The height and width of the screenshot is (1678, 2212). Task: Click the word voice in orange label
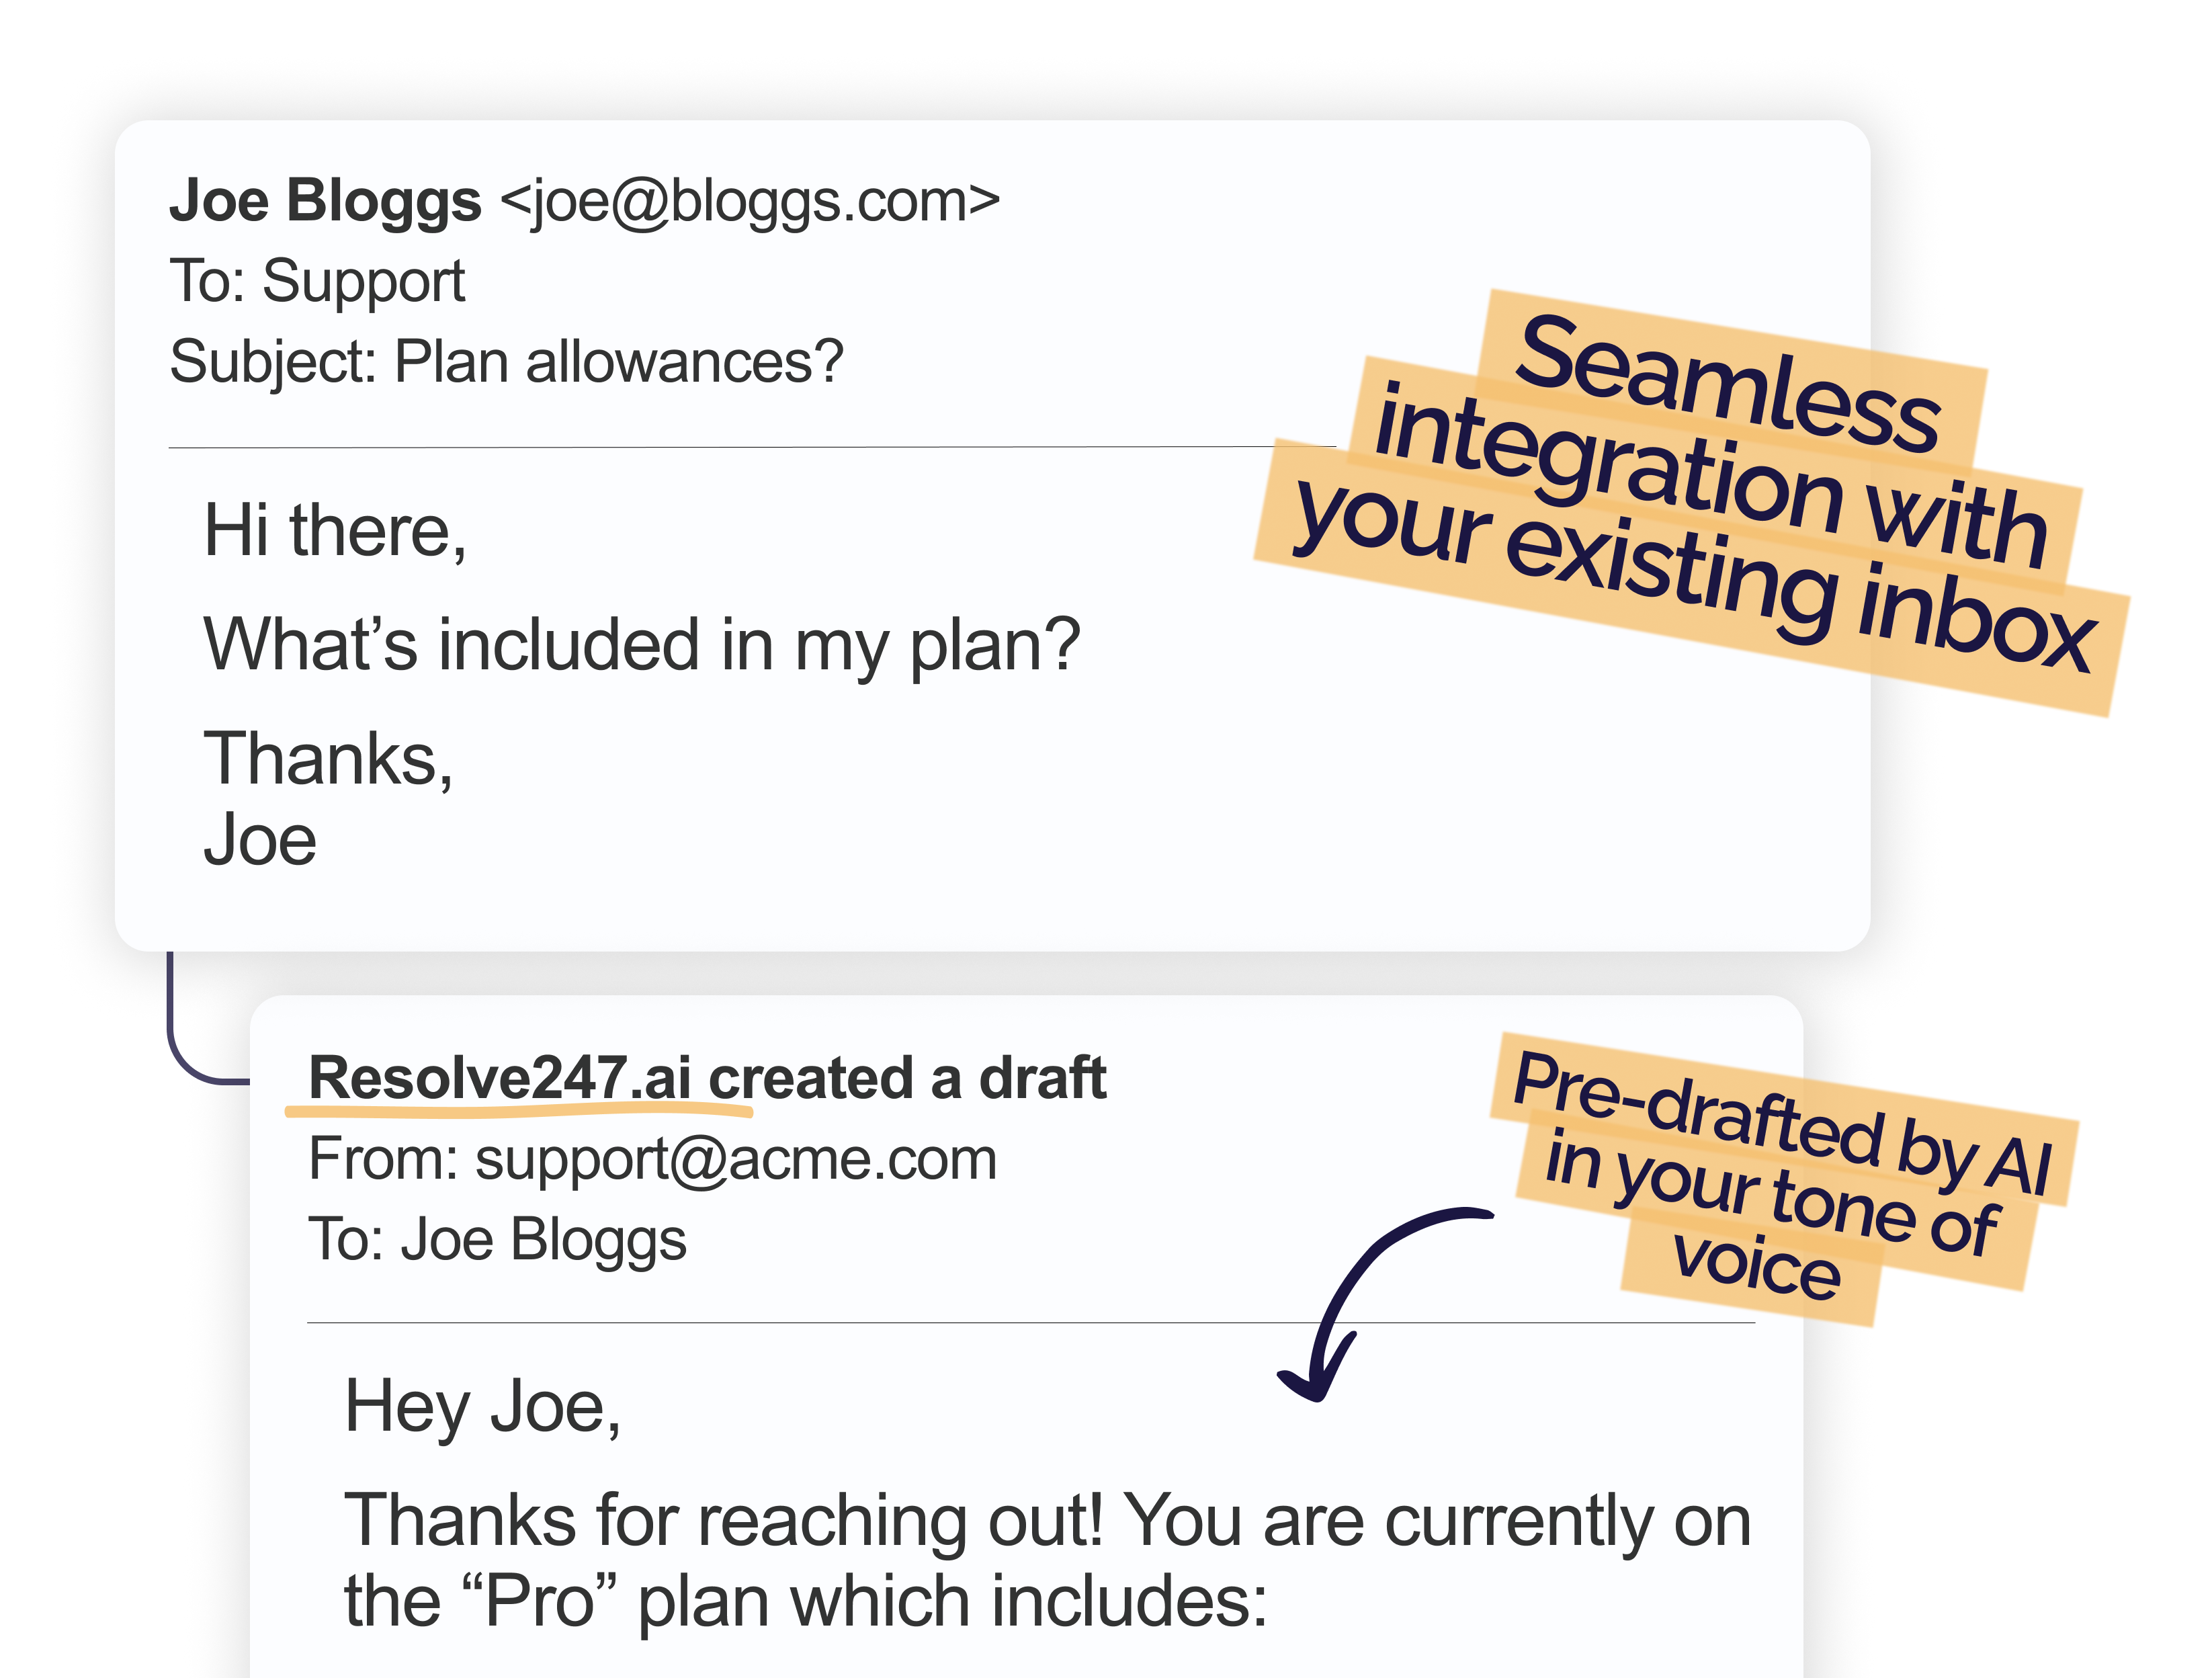pos(1756,1265)
